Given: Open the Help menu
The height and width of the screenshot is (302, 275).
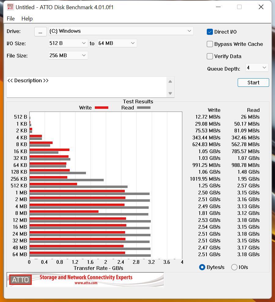Looking at the screenshot, I should pyautogui.click(x=27, y=19).
